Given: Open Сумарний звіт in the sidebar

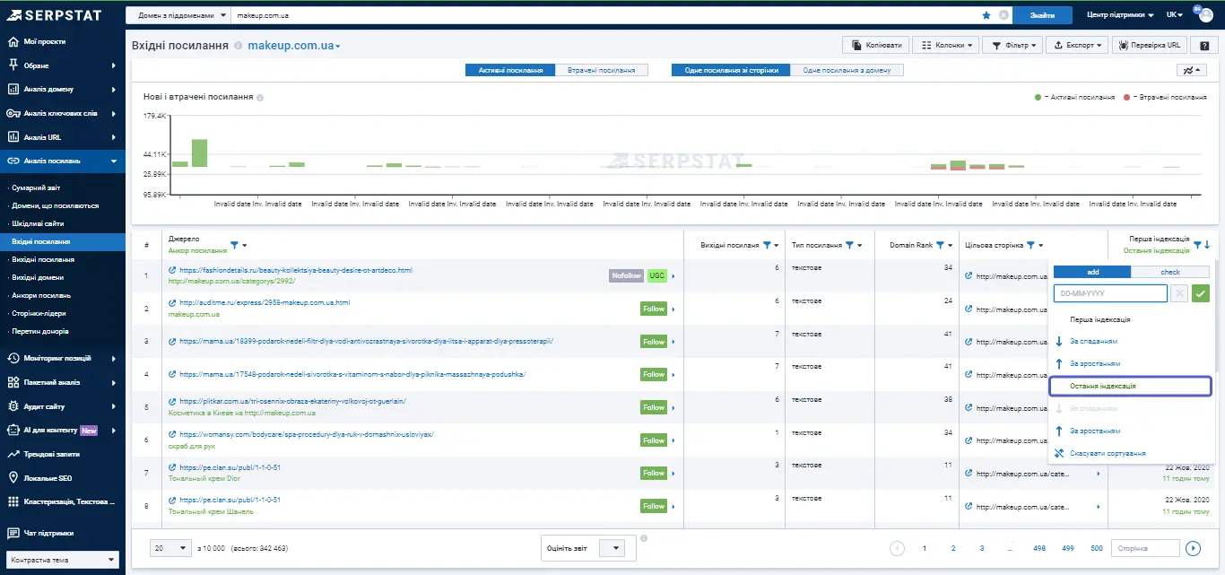Looking at the screenshot, I should [36, 188].
